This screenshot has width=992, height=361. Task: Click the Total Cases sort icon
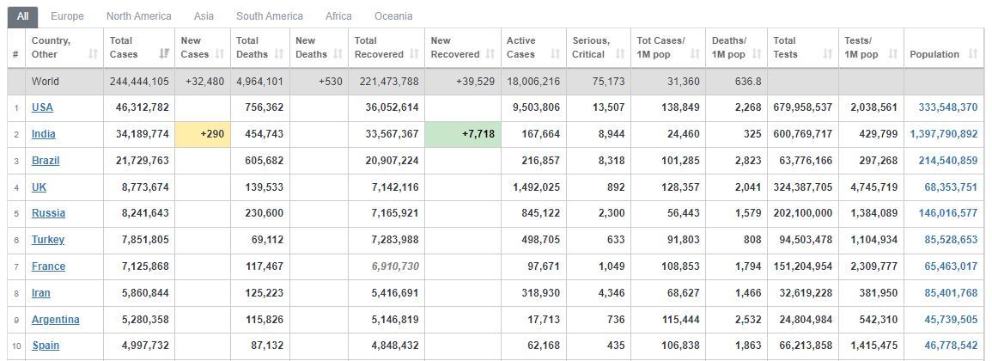(x=165, y=54)
